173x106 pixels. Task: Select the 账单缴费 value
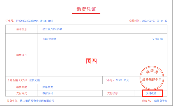[48, 87]
